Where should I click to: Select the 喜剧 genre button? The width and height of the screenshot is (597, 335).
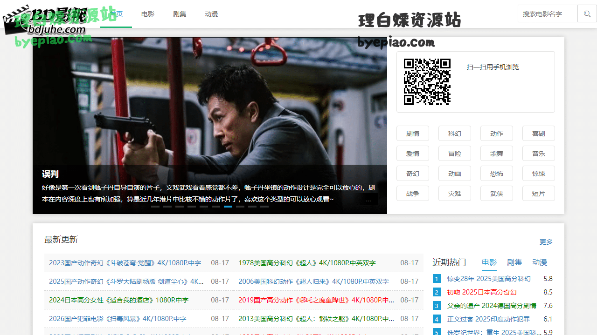point(539,134)
